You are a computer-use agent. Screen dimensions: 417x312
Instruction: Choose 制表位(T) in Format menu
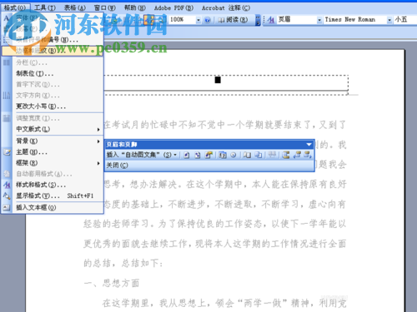(x=53, y=74)
